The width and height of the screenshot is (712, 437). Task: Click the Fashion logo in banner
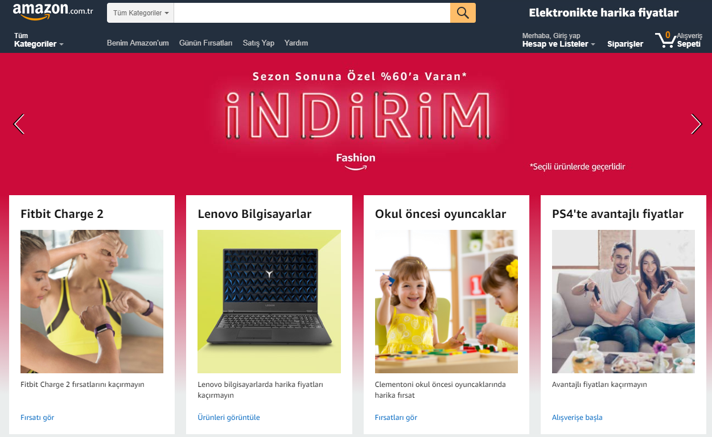[356, 160]
